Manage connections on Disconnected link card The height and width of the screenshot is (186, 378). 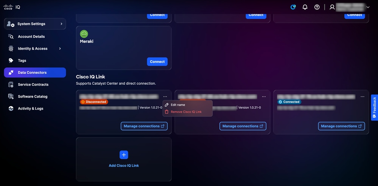point(144,126)
